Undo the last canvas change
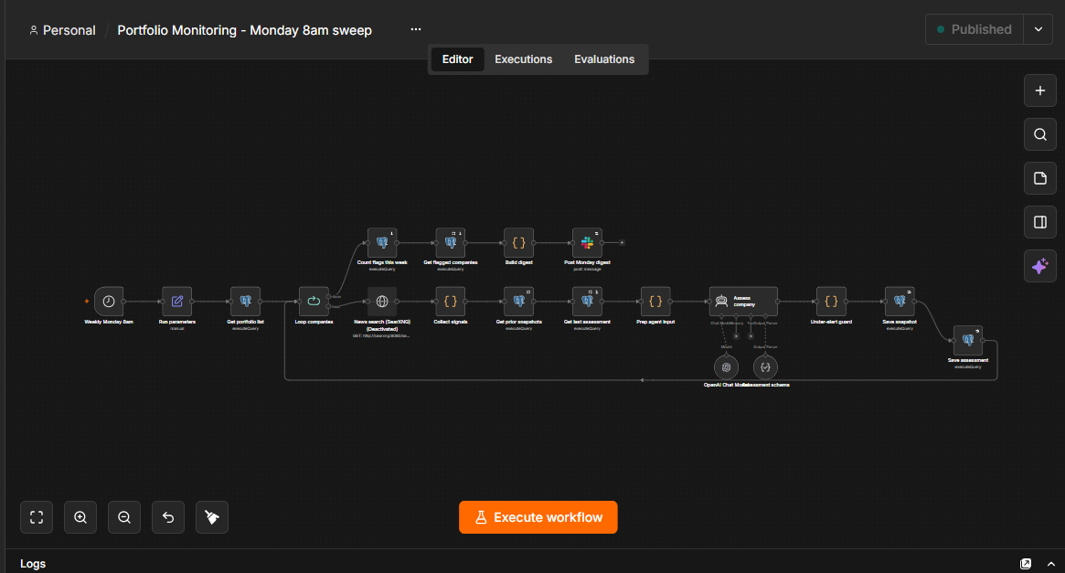This screenshot has height=573, width=1065. 168,517
